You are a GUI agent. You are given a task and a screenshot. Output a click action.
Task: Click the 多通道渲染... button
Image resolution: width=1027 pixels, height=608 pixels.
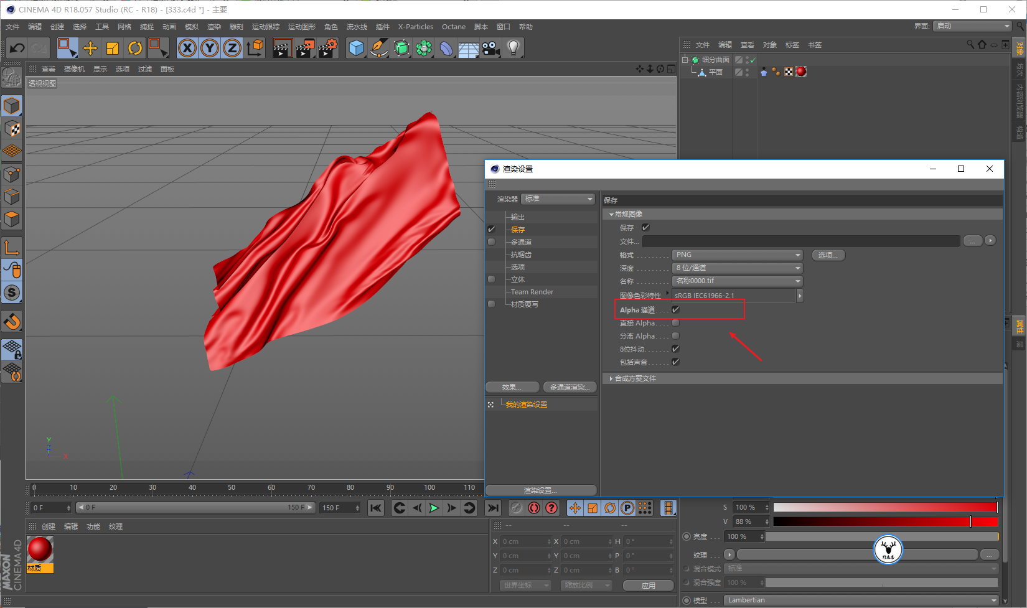click(570, 387)
